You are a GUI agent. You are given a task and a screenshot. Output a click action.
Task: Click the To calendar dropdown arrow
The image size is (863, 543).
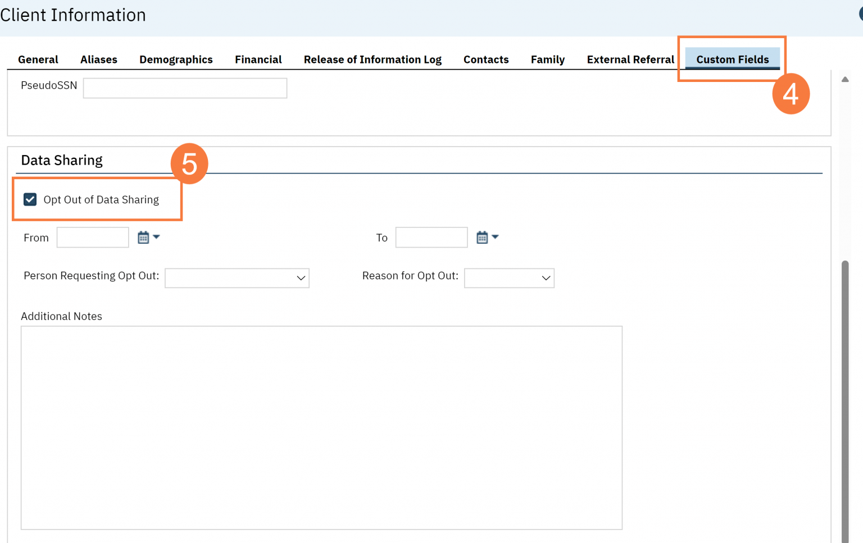pyautogui.click(x=496, y=236)
